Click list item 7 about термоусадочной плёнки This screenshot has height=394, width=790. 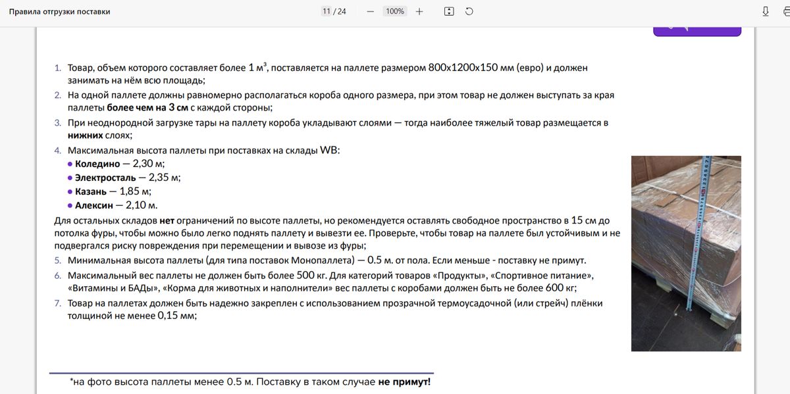pos(328,309)
